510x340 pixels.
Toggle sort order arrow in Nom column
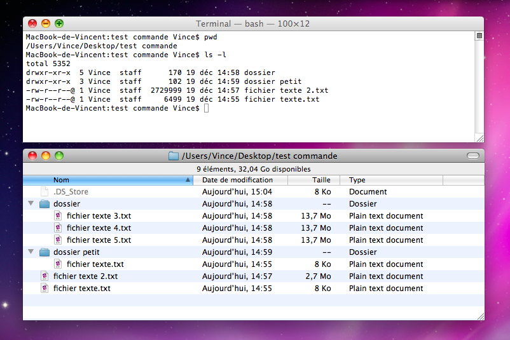(x=188, y=180)
